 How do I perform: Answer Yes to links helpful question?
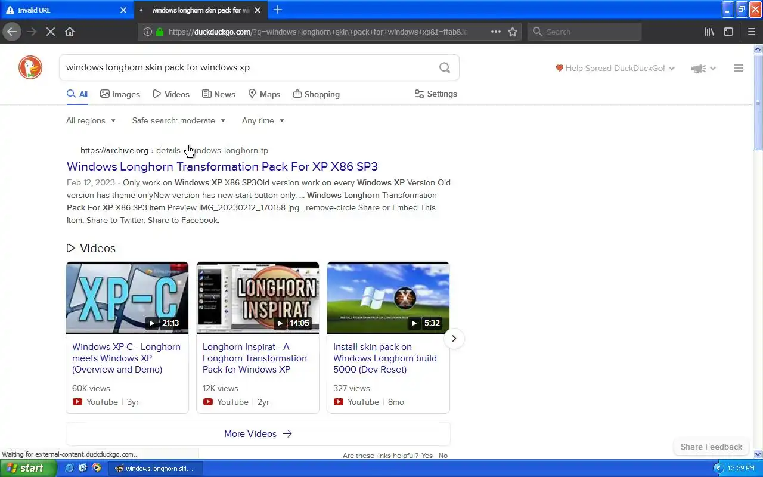427,456
